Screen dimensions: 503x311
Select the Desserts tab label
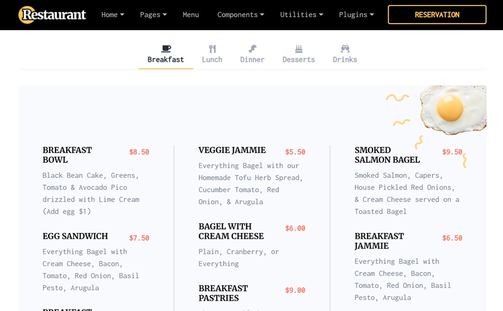(x=299, y=59)
